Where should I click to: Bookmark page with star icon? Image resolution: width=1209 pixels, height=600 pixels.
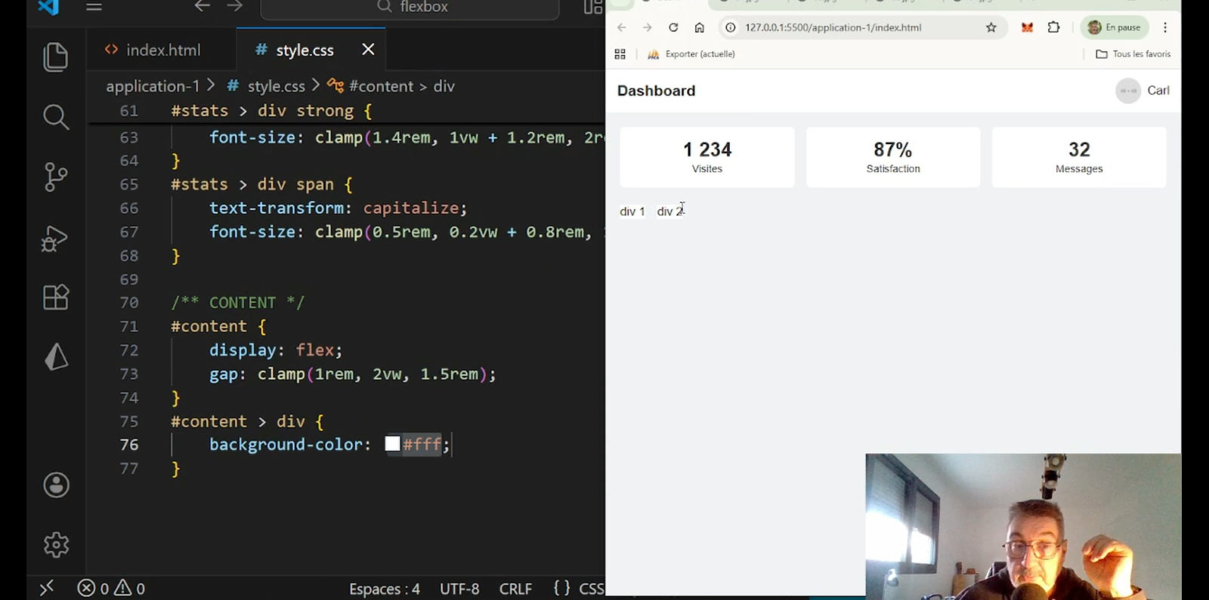click(x=991, y=28)
